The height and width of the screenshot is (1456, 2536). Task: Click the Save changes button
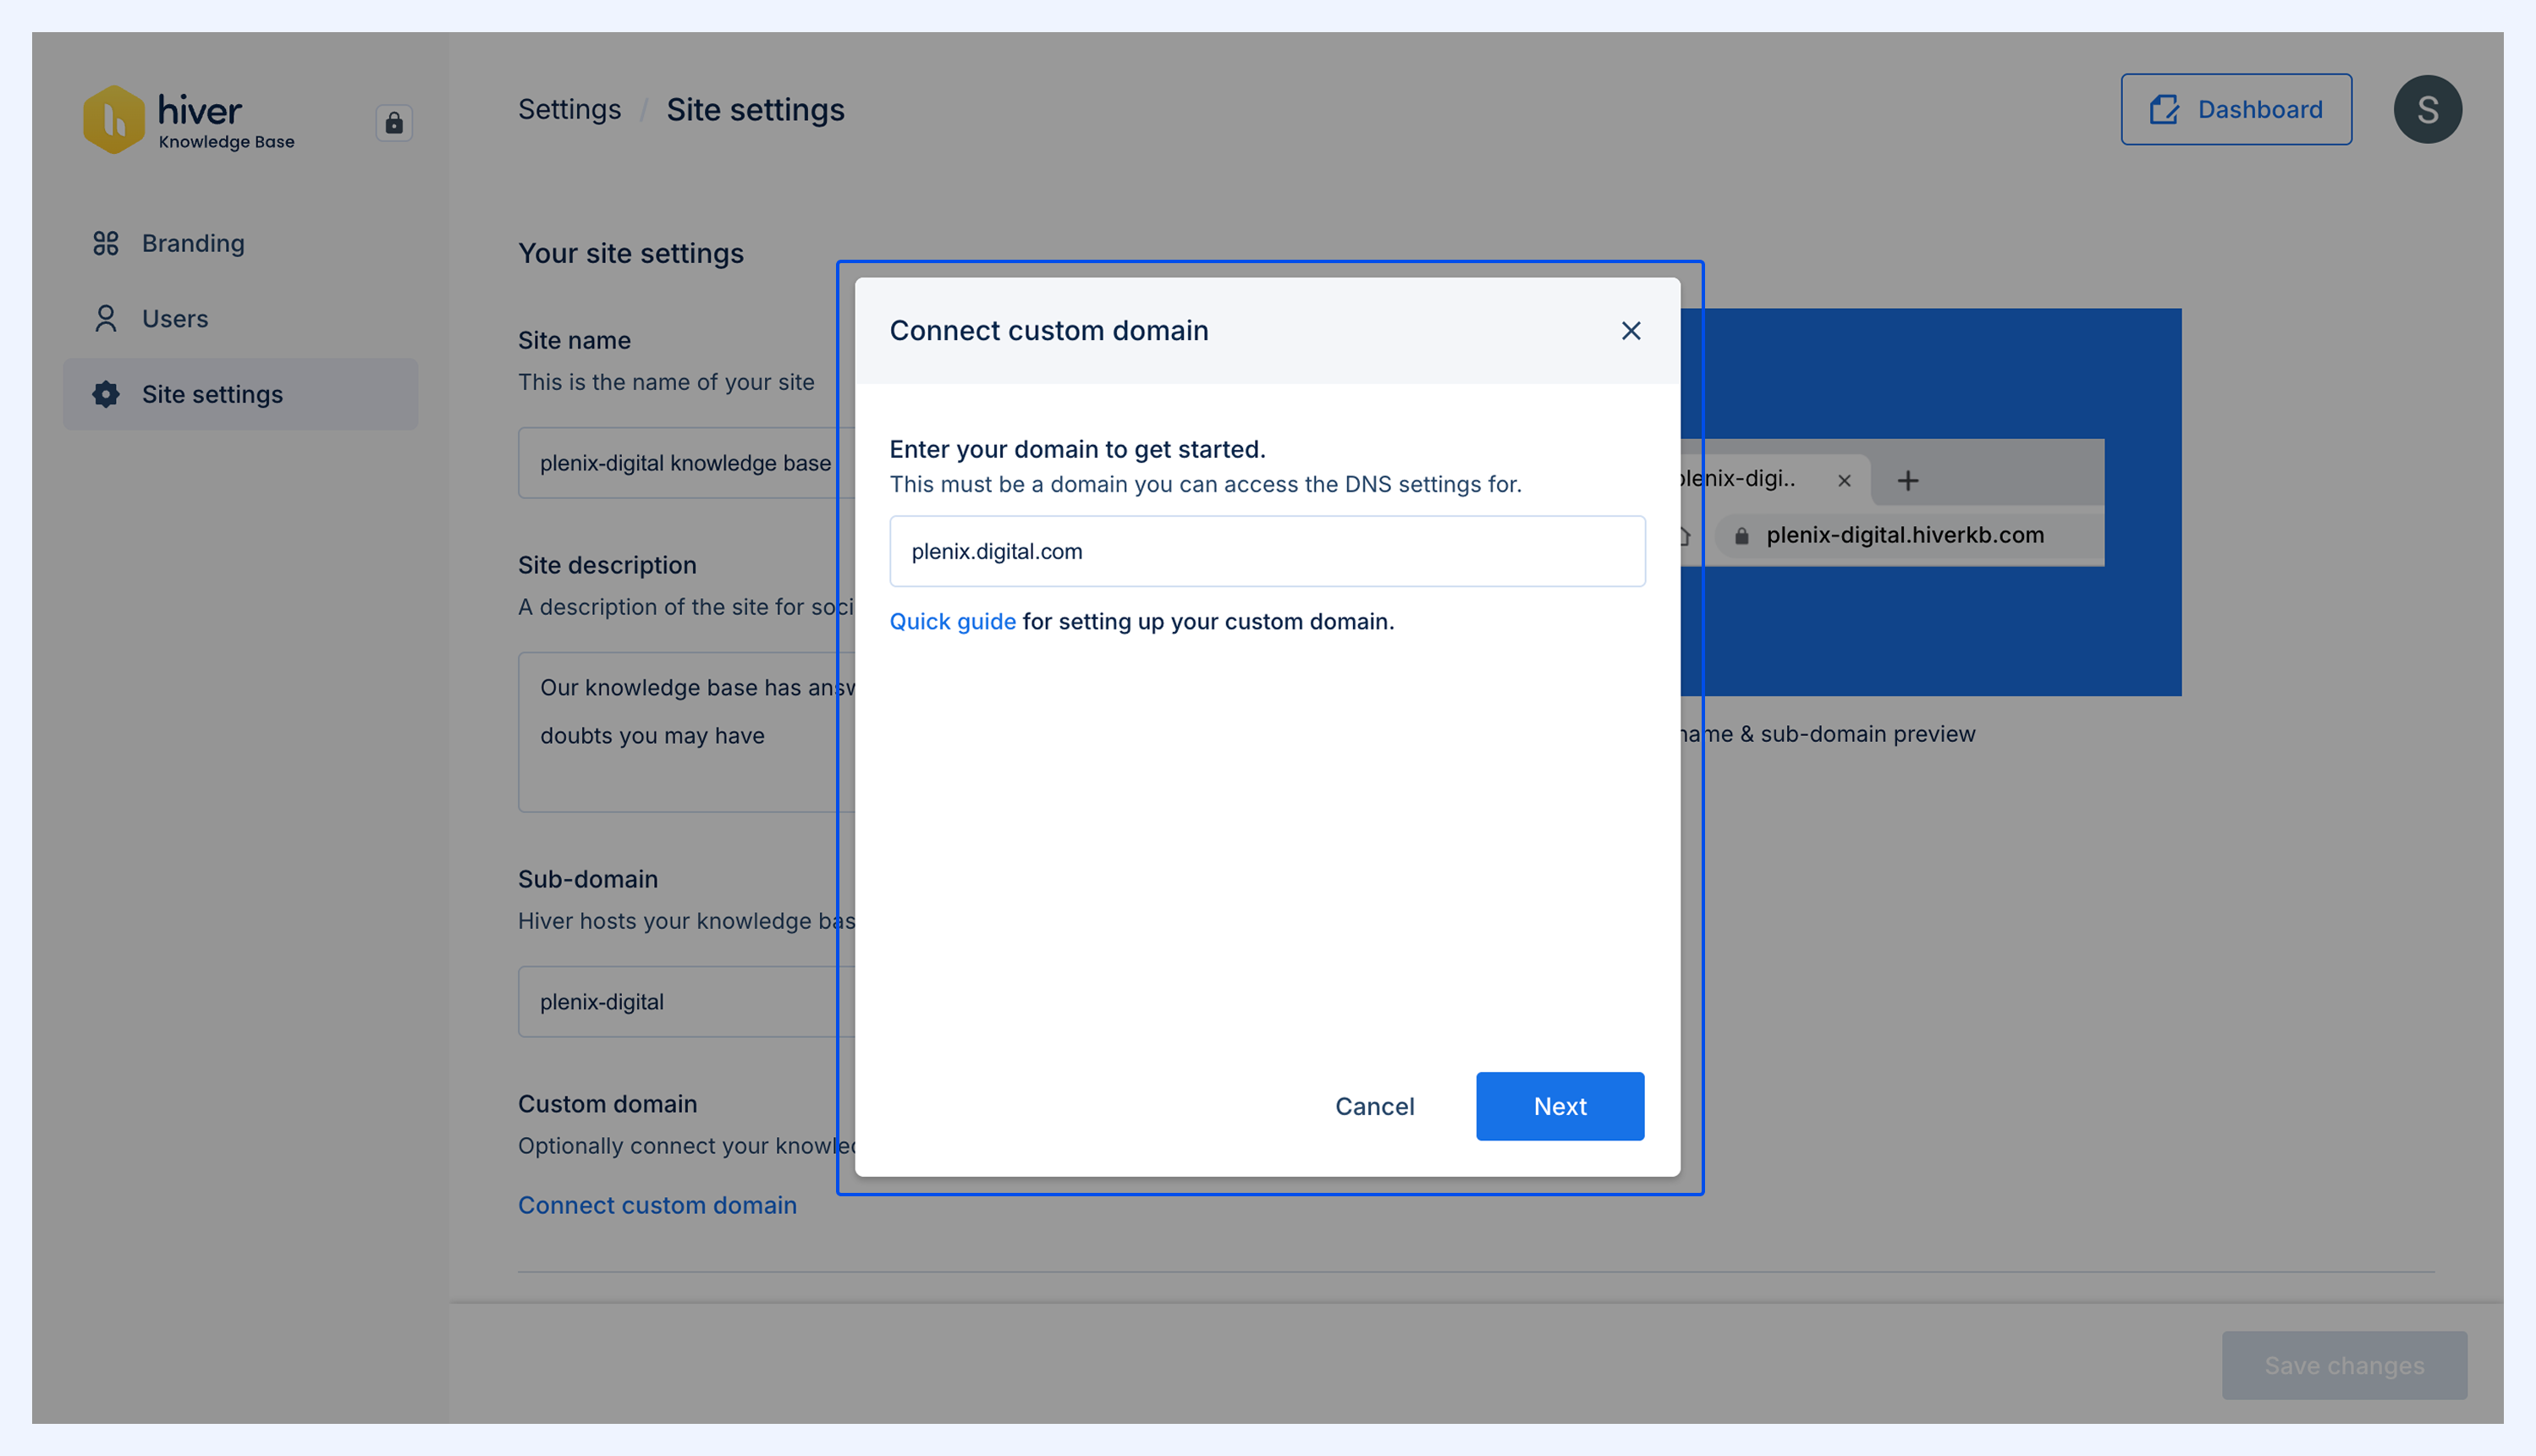pyautogui.click(x=2344, y=1365)
